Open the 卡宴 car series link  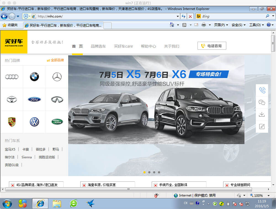25,149
